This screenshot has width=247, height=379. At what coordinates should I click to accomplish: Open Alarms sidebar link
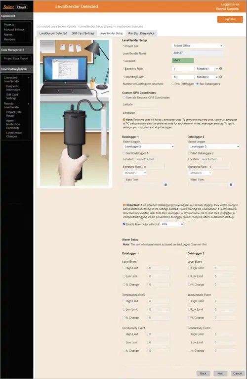[x=8, y=35]
